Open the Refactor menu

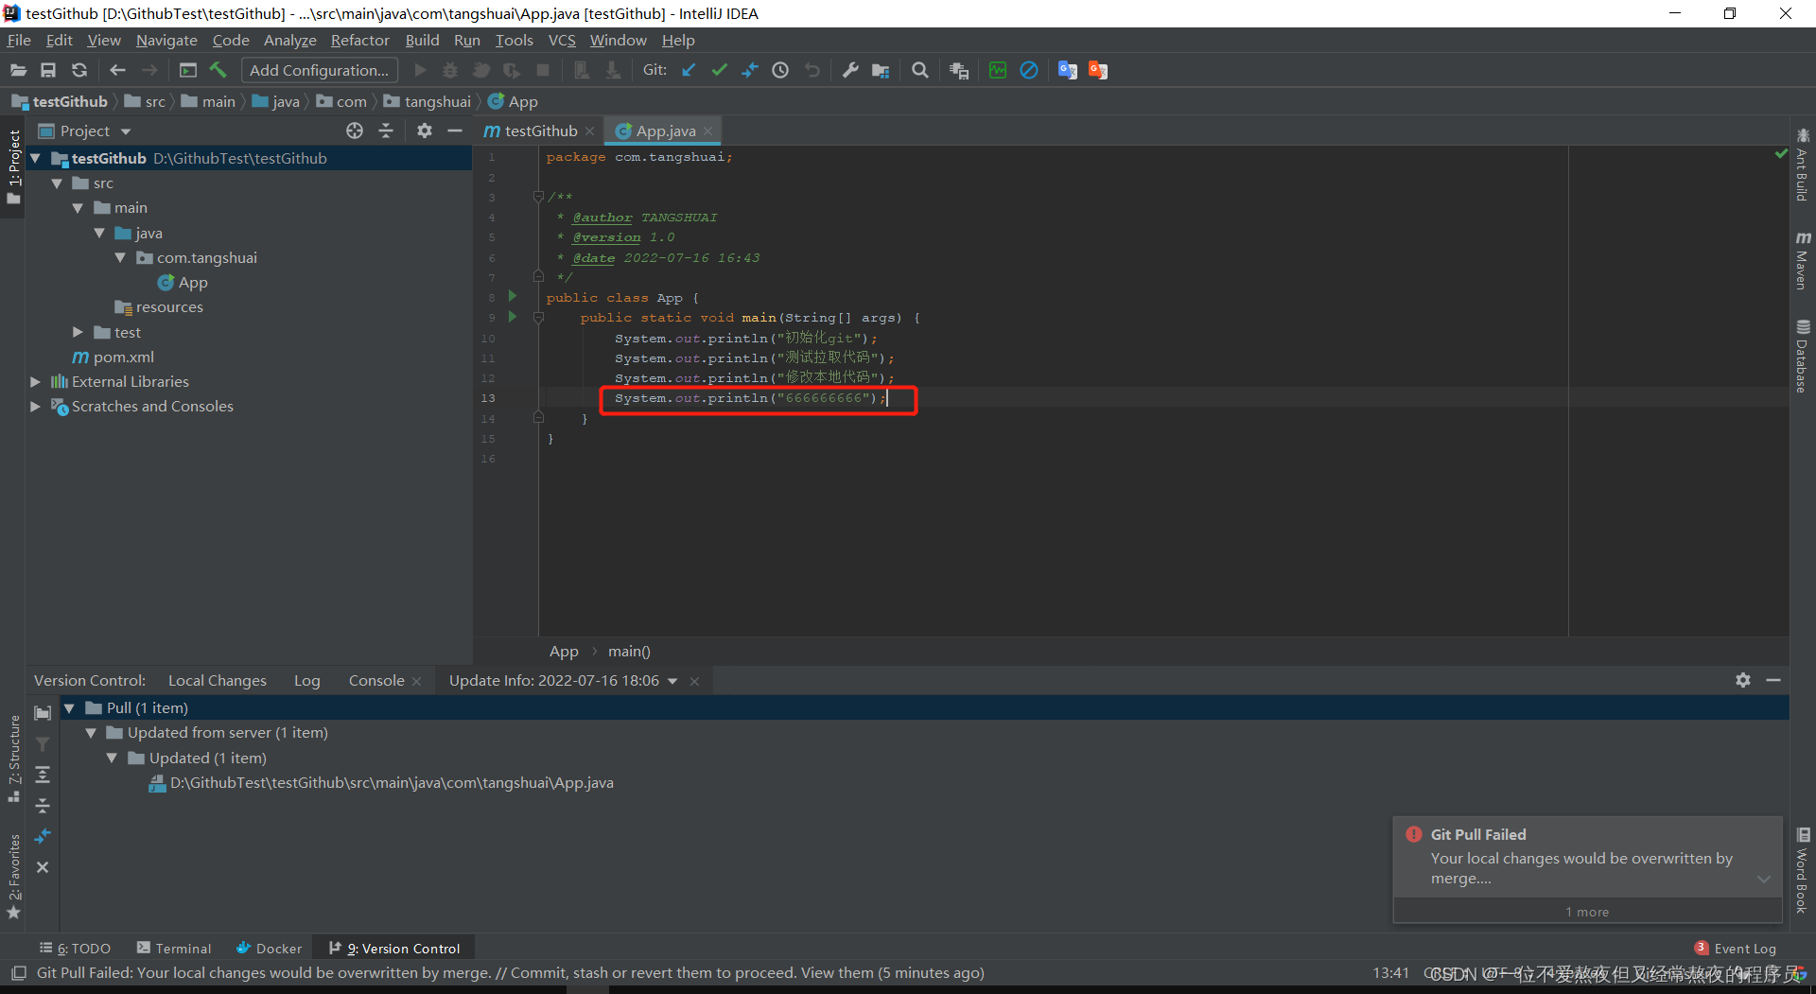tap(359, 40)
